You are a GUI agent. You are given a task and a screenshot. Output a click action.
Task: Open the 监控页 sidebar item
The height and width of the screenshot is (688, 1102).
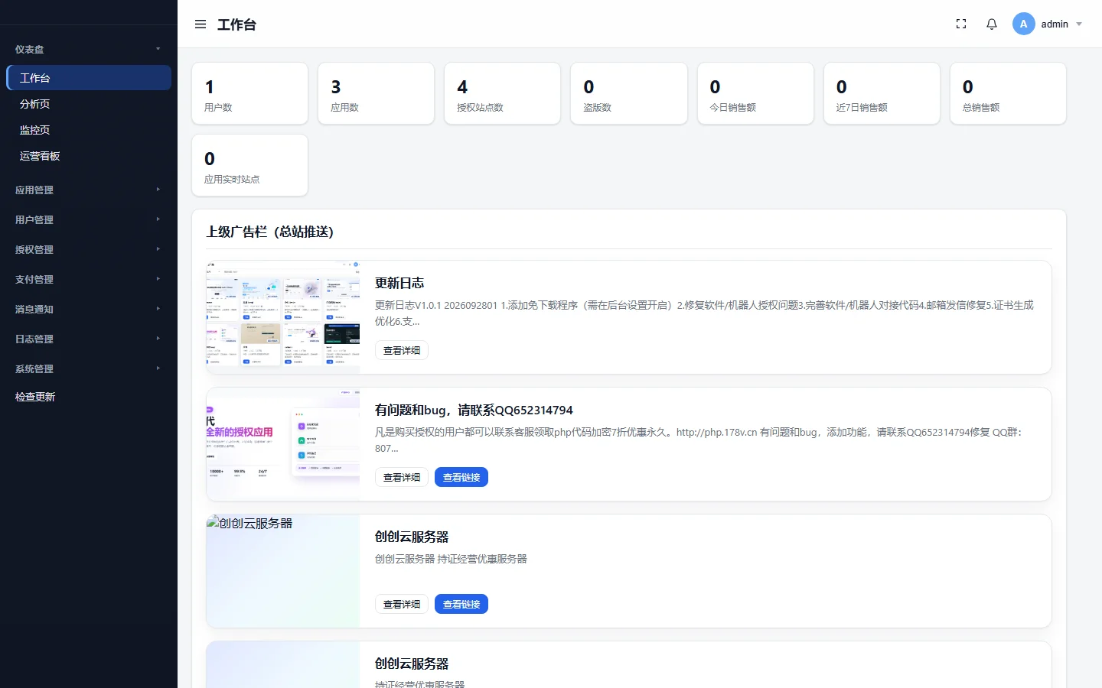(89, 130)
